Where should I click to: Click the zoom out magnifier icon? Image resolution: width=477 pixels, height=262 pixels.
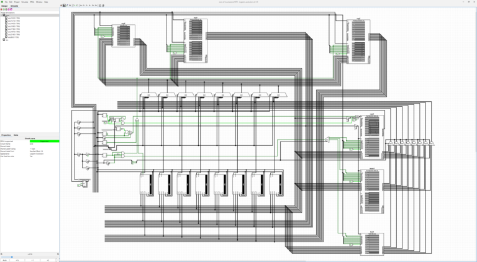(1, 254)
